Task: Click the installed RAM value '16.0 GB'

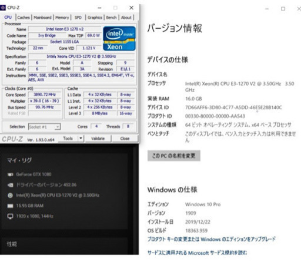Action: [193, 99]
